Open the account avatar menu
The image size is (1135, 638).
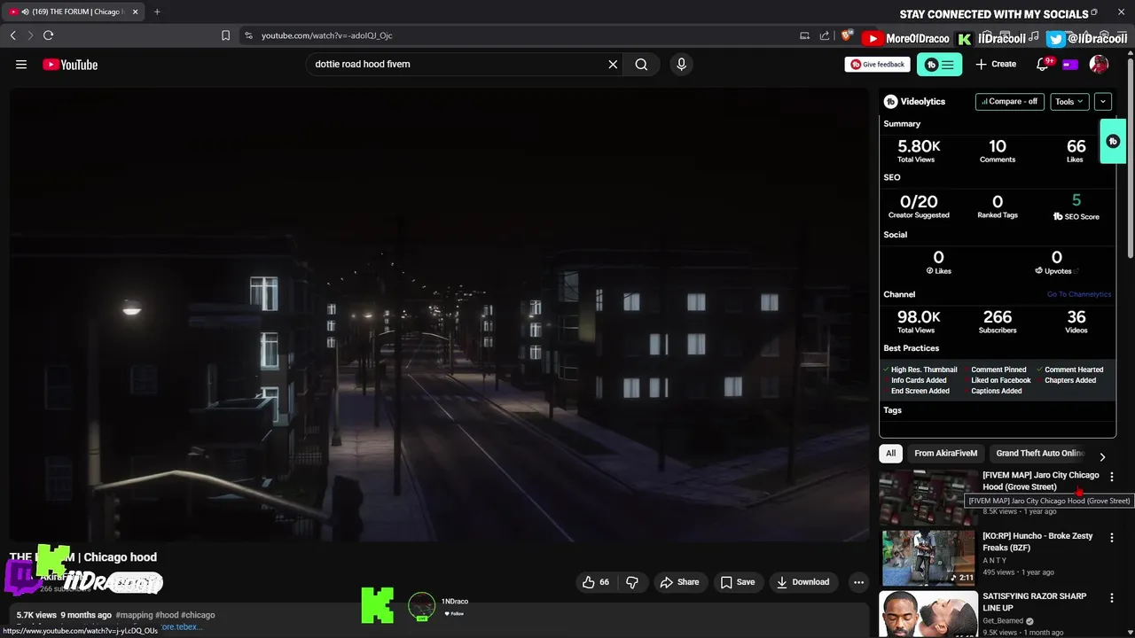(x=1099, y=64)
